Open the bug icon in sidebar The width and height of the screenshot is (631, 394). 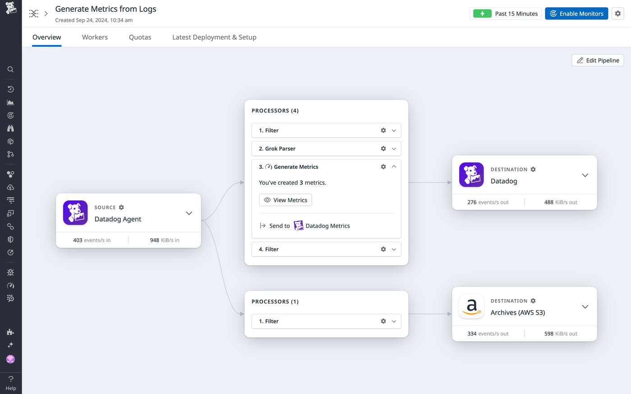tap(10, 272)
